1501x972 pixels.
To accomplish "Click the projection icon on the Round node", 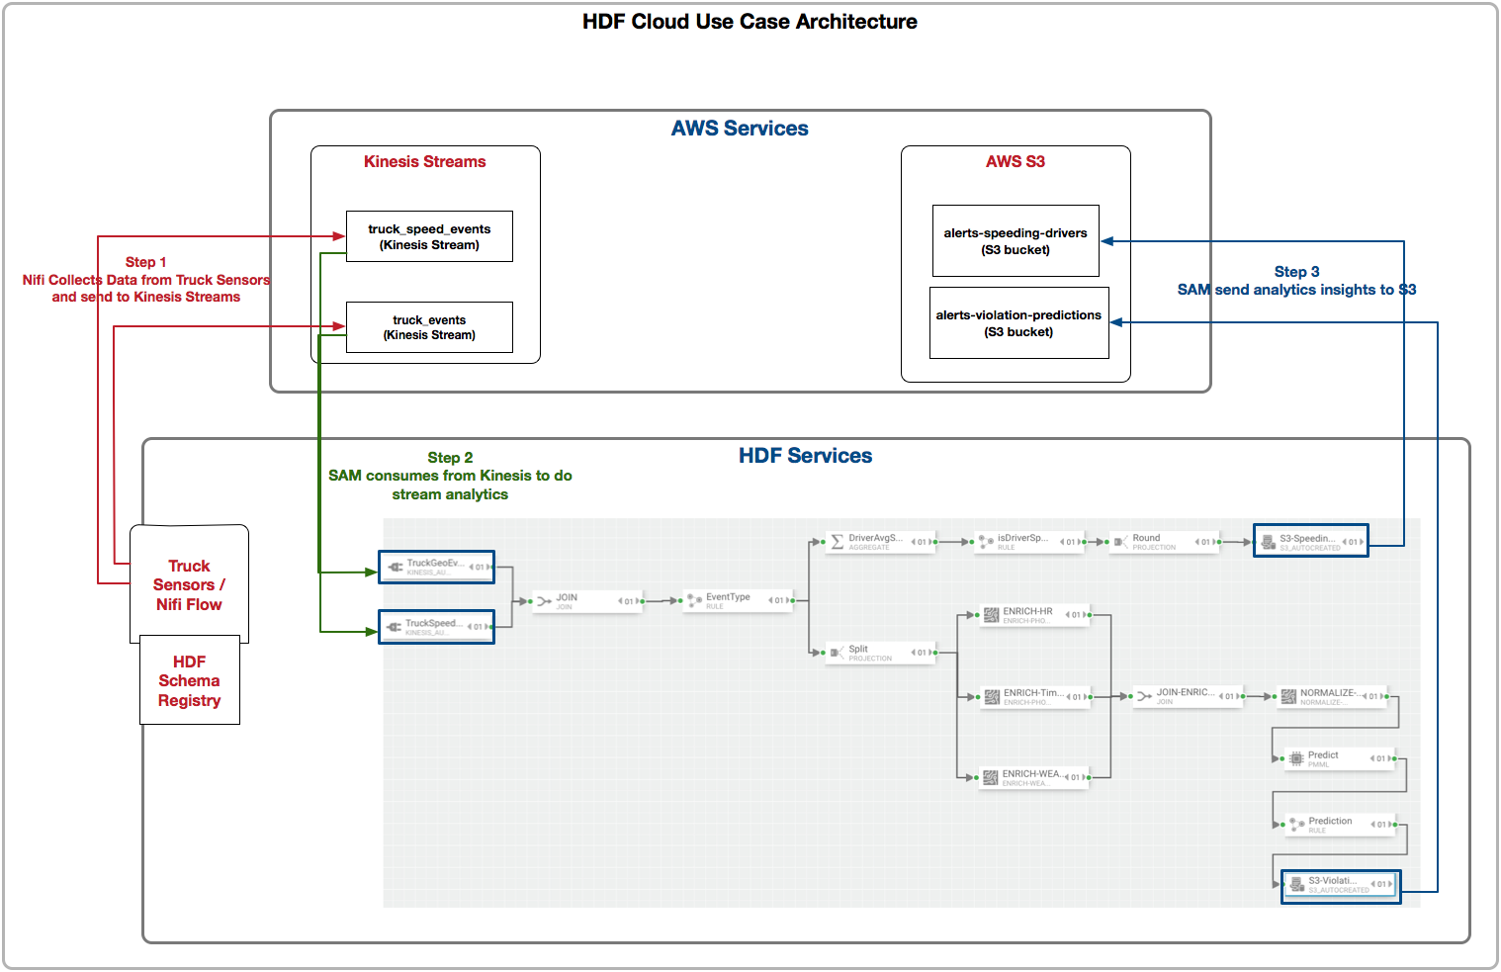I will 1120,542.
